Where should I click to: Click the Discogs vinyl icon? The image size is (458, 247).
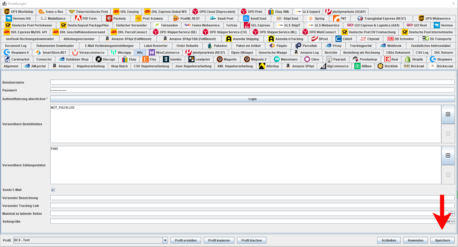coord(98,59)
